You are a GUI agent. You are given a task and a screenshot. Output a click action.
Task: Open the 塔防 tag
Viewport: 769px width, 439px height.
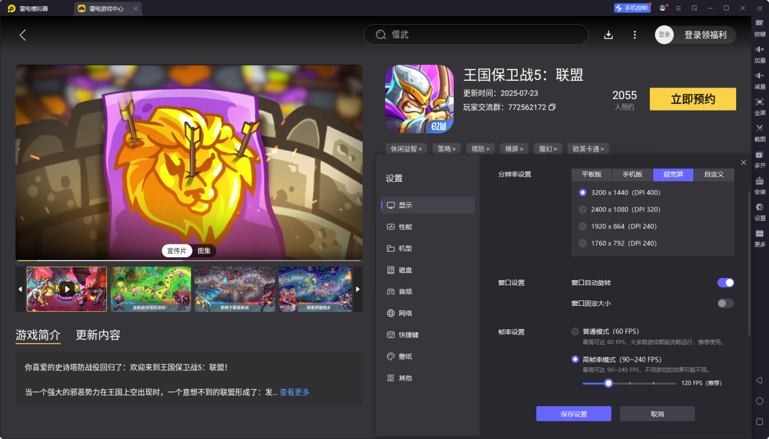pyautogui.click(x=480, y=148)
